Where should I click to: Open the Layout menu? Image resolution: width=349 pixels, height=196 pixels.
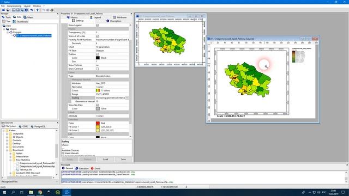coord(27,6)
